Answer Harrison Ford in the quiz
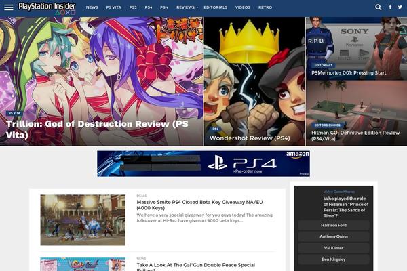The height and width of the screenshot is (271, 407). 334,225
